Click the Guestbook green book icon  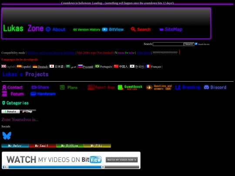tap(121, 87)
